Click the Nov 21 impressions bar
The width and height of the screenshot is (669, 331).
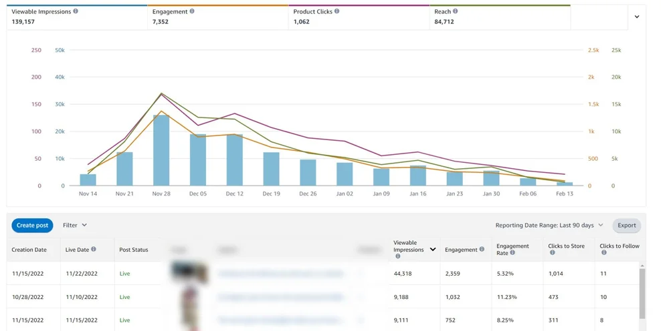click(124, 169)
